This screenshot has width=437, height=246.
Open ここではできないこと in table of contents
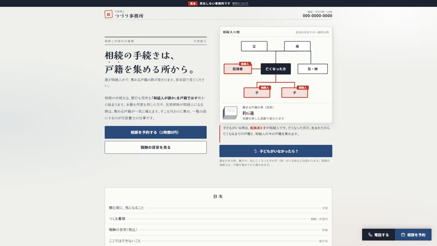218,241
